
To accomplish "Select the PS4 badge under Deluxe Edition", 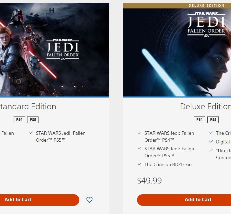I will (x=199, y=120).
